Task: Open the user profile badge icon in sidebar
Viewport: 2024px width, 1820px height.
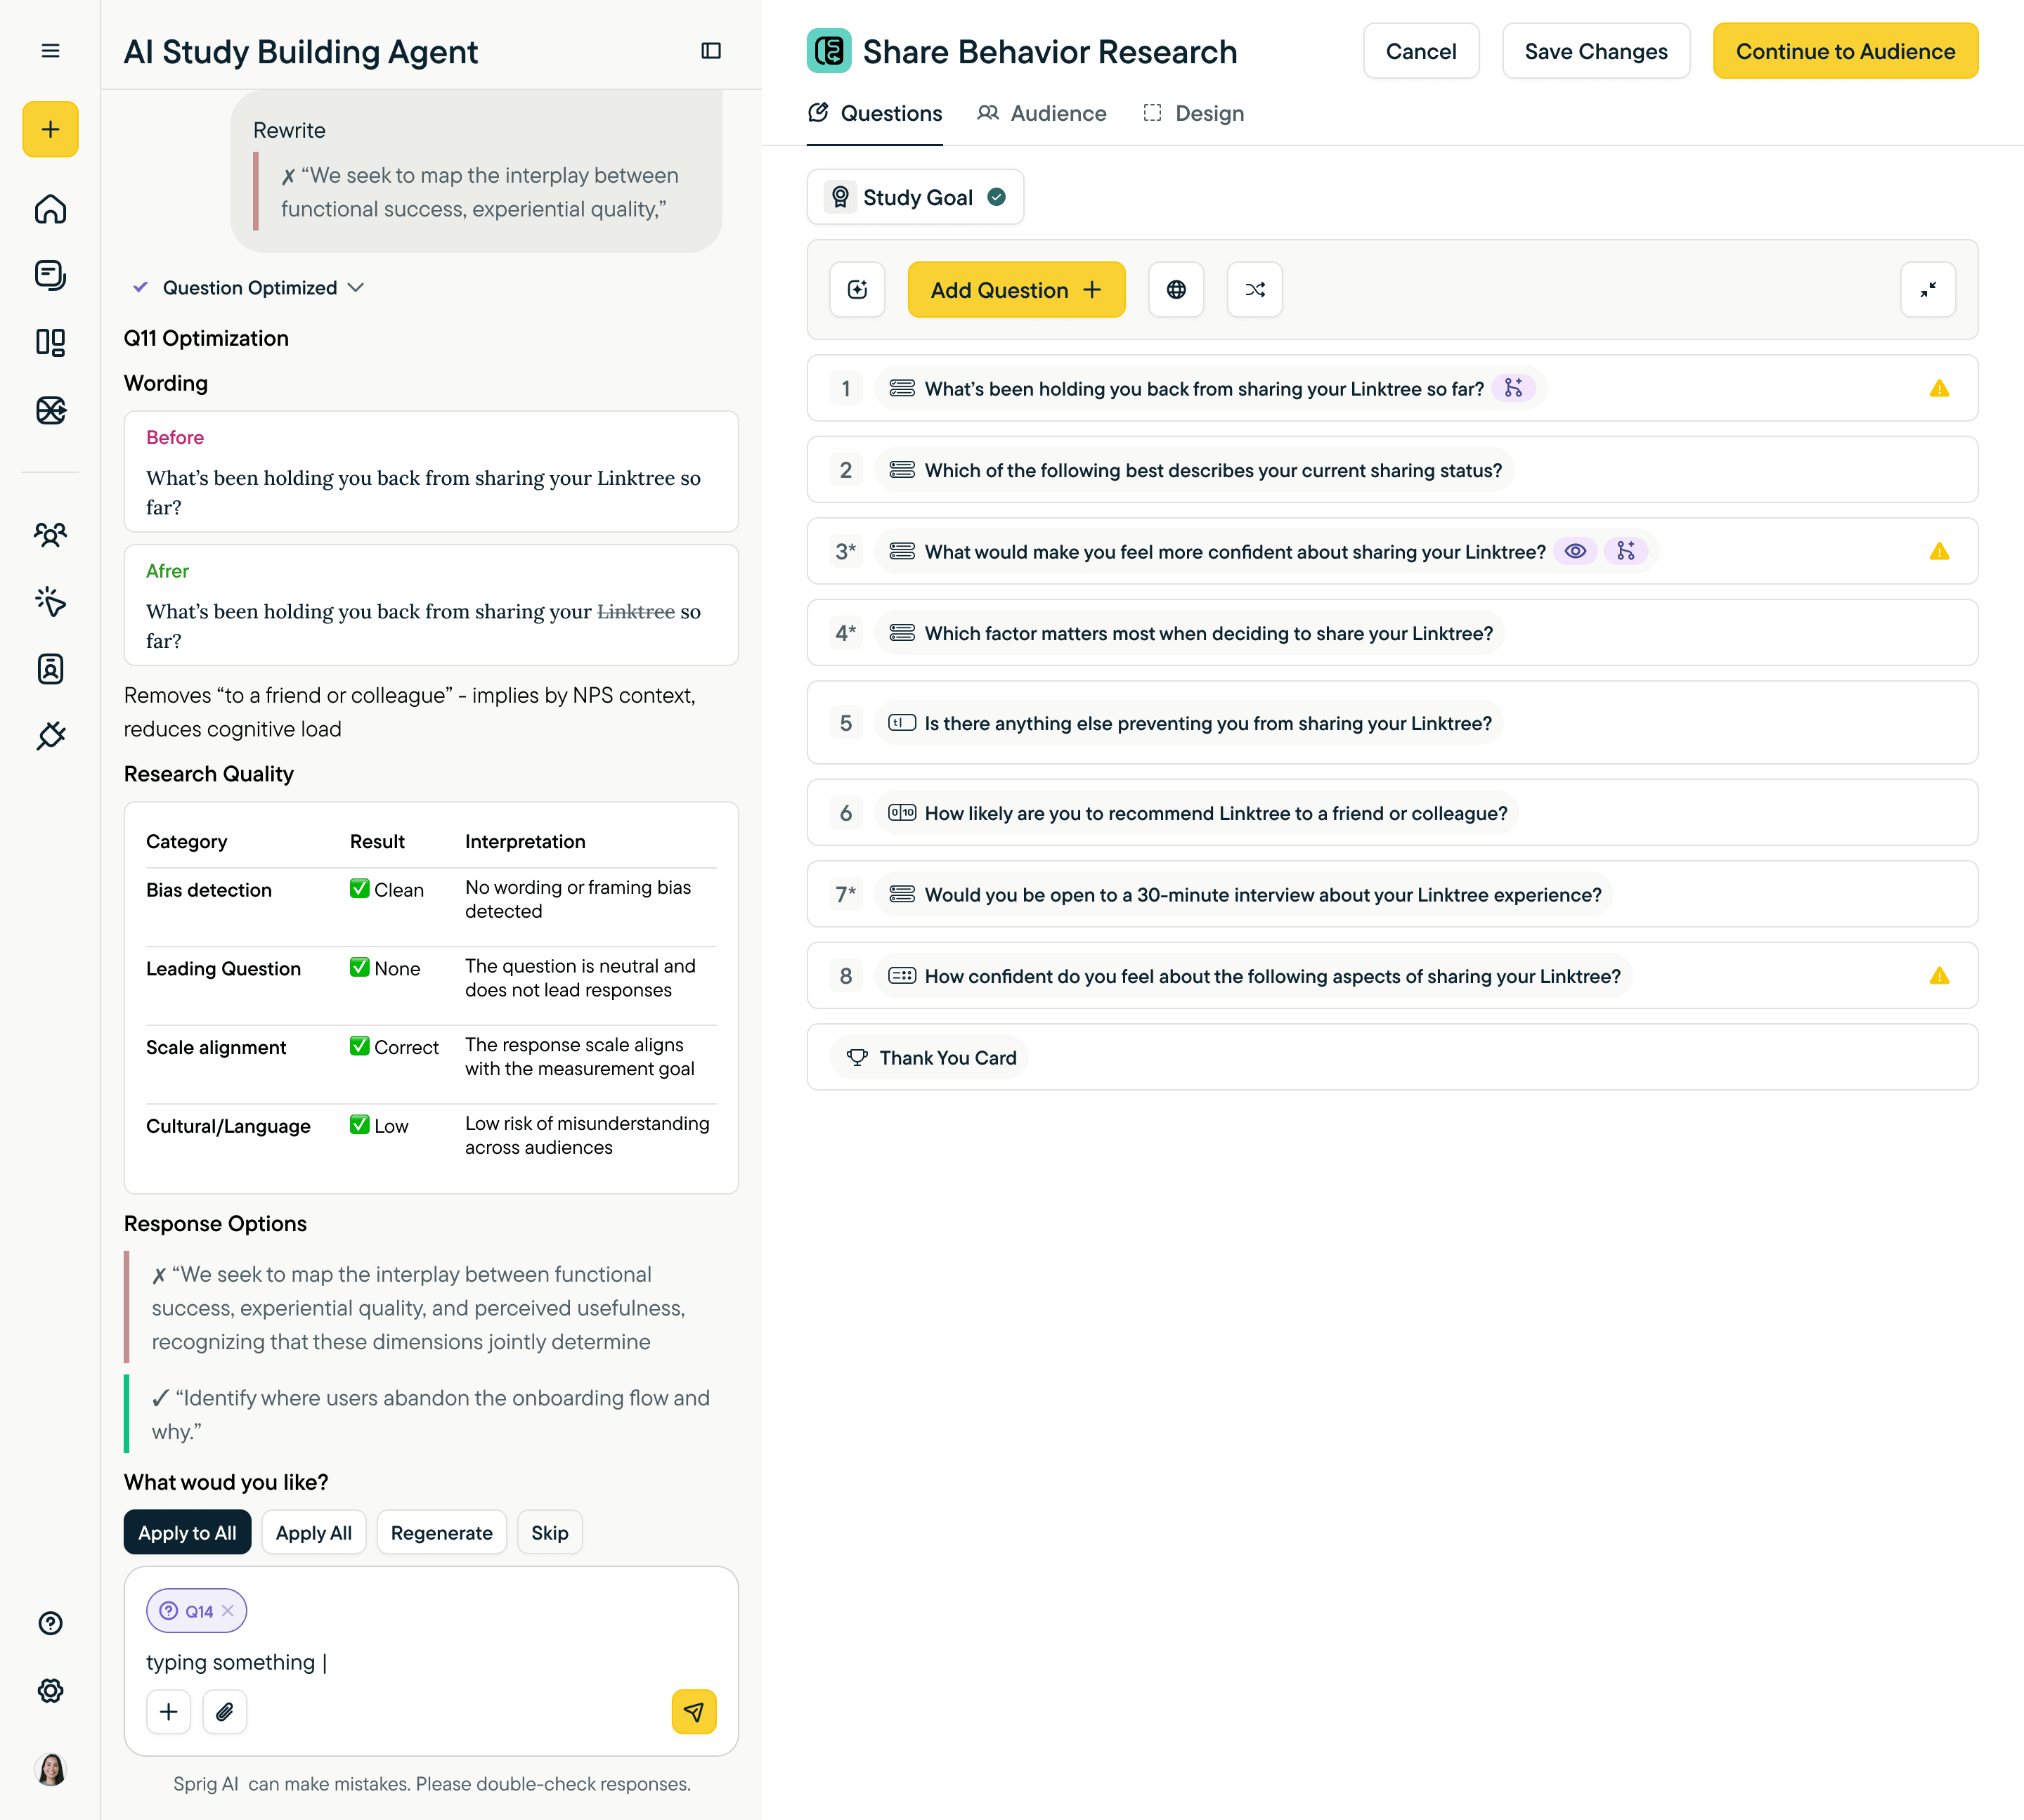Action: click(50, 669)
